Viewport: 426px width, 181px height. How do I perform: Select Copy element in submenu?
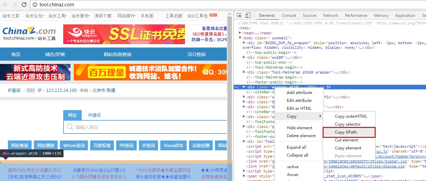[349, 148]
